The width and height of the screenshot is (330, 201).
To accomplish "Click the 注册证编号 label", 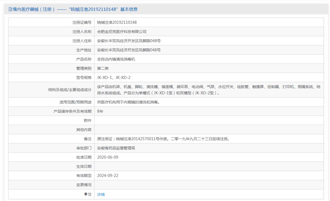I will point(82,22).
